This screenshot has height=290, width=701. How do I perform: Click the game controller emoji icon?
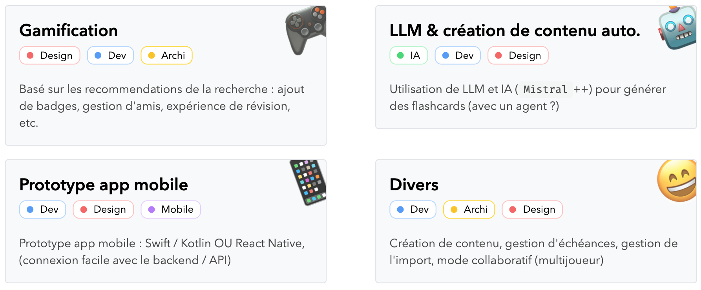click(306, 29)
